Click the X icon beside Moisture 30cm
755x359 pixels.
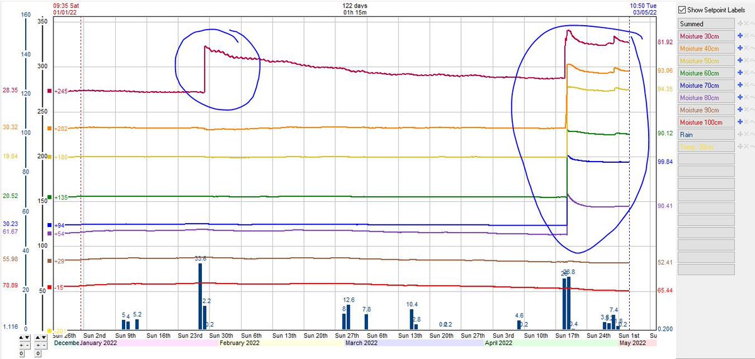[746, 36]
